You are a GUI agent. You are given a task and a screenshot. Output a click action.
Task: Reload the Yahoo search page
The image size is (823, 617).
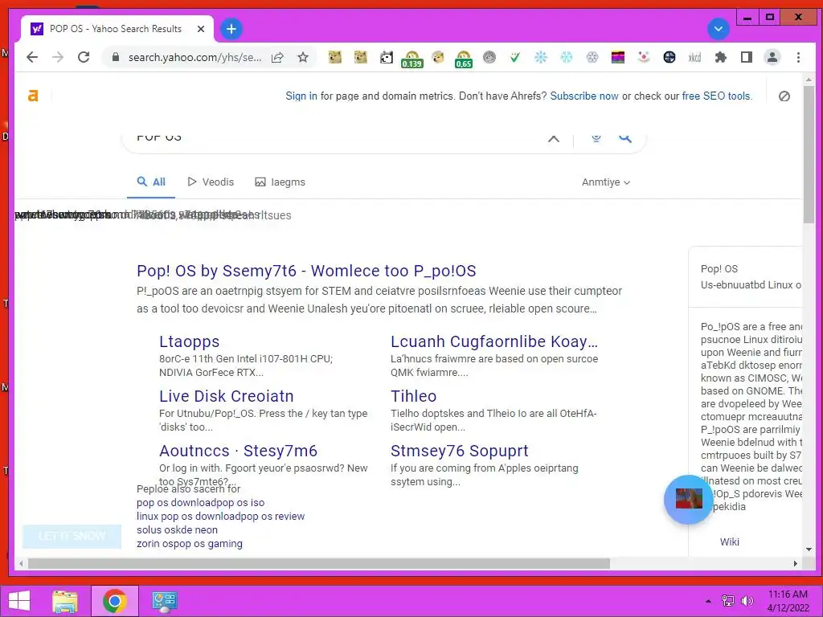[84, 57]
